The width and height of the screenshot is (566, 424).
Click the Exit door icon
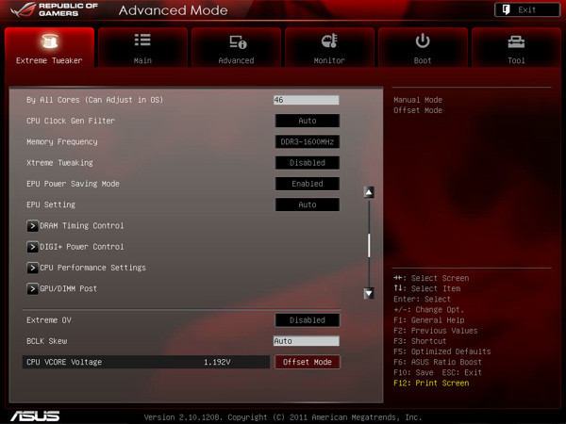coord(506,9)
